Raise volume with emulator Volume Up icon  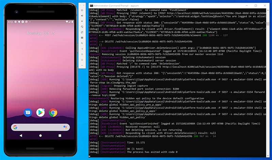pyautogui.click(x=82, y=16)
